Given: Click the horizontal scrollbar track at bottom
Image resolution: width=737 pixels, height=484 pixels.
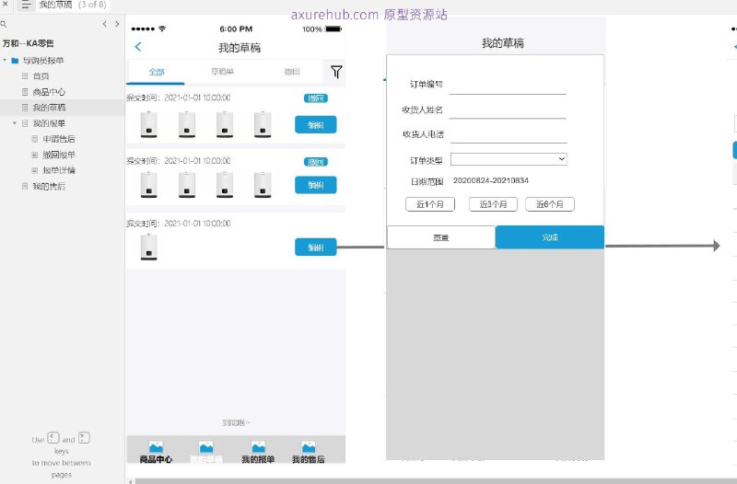Looking at the screenshot, I should click(436, 481).
